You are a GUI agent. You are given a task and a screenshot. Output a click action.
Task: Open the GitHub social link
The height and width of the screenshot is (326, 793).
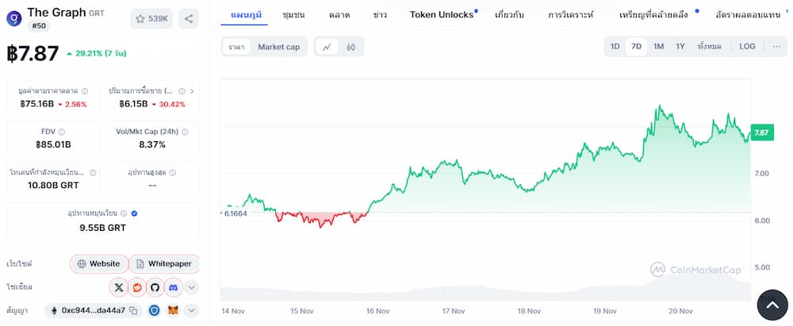[155, 287]
